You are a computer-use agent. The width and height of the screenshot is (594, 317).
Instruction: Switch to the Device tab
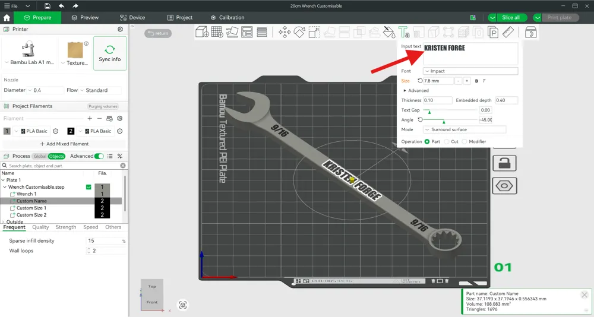[x=132, y=17]
